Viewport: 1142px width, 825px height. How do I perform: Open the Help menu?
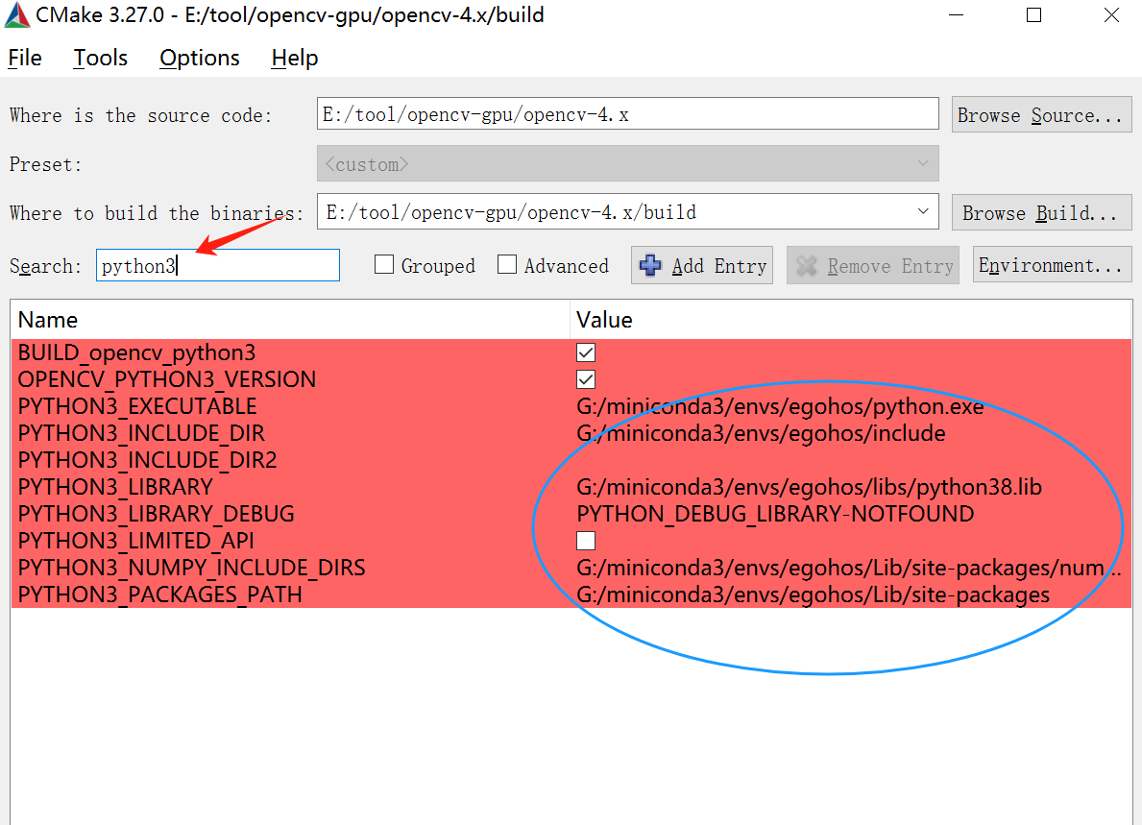(295, 58)
